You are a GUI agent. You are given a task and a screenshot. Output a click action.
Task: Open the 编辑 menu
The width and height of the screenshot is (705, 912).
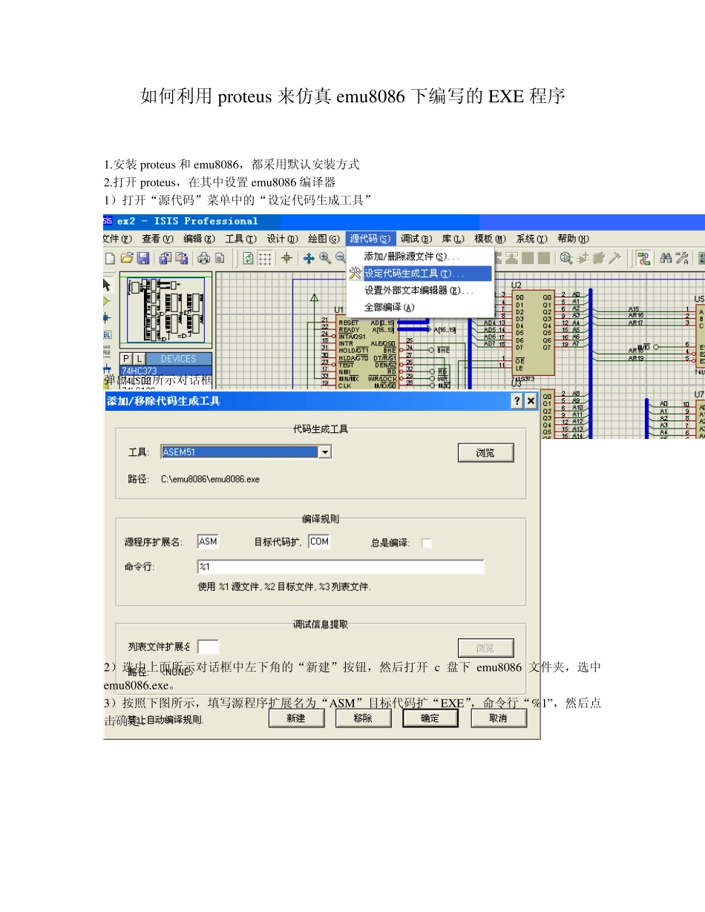199,239
